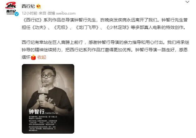Open the 西行纪 avatar logo
Image resolution: width=196 pixels, height=138 pixels.
(x=11, y=8)
